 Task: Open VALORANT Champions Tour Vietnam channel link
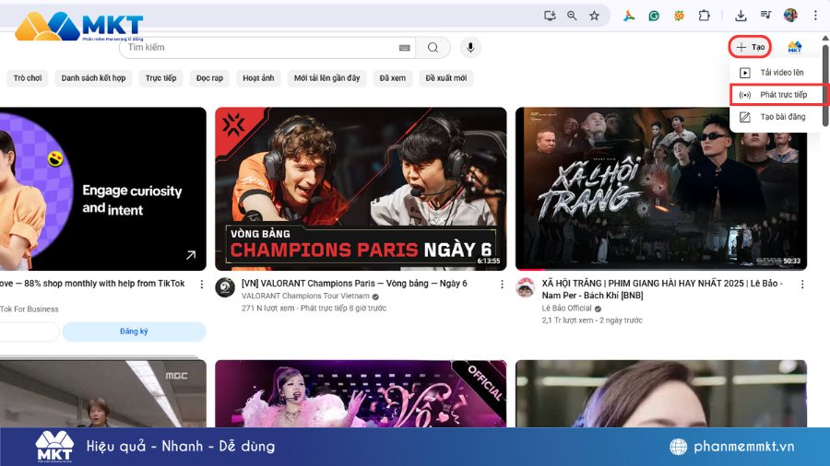click(305, 296)
